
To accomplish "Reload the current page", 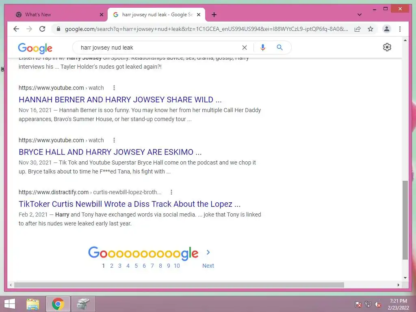I will (x=42, y=29).
